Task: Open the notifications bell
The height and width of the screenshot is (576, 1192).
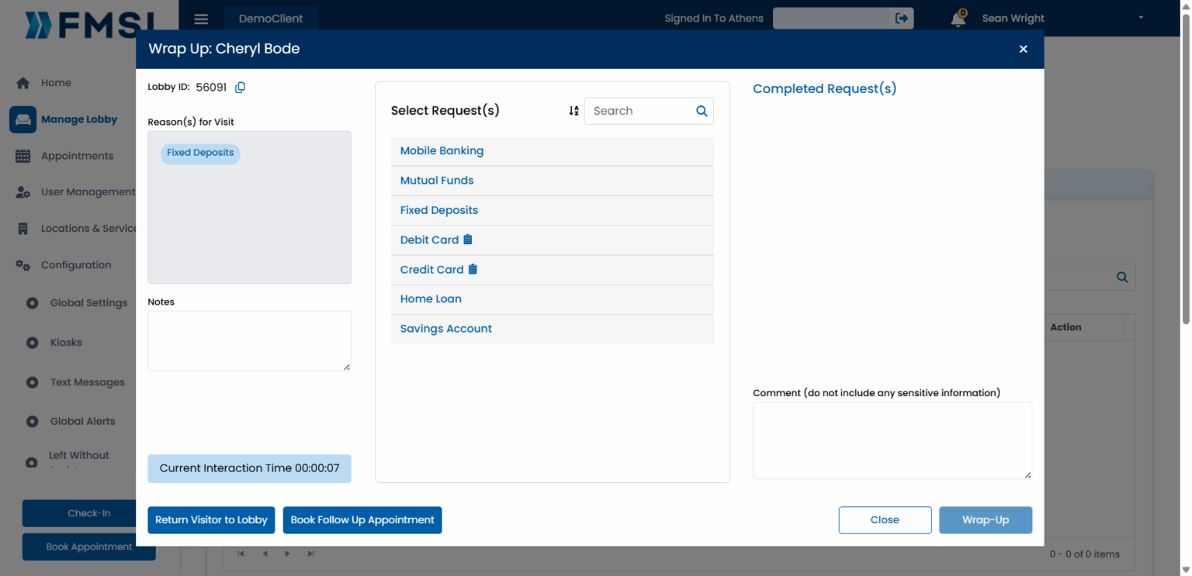Action: pos(958,19)
